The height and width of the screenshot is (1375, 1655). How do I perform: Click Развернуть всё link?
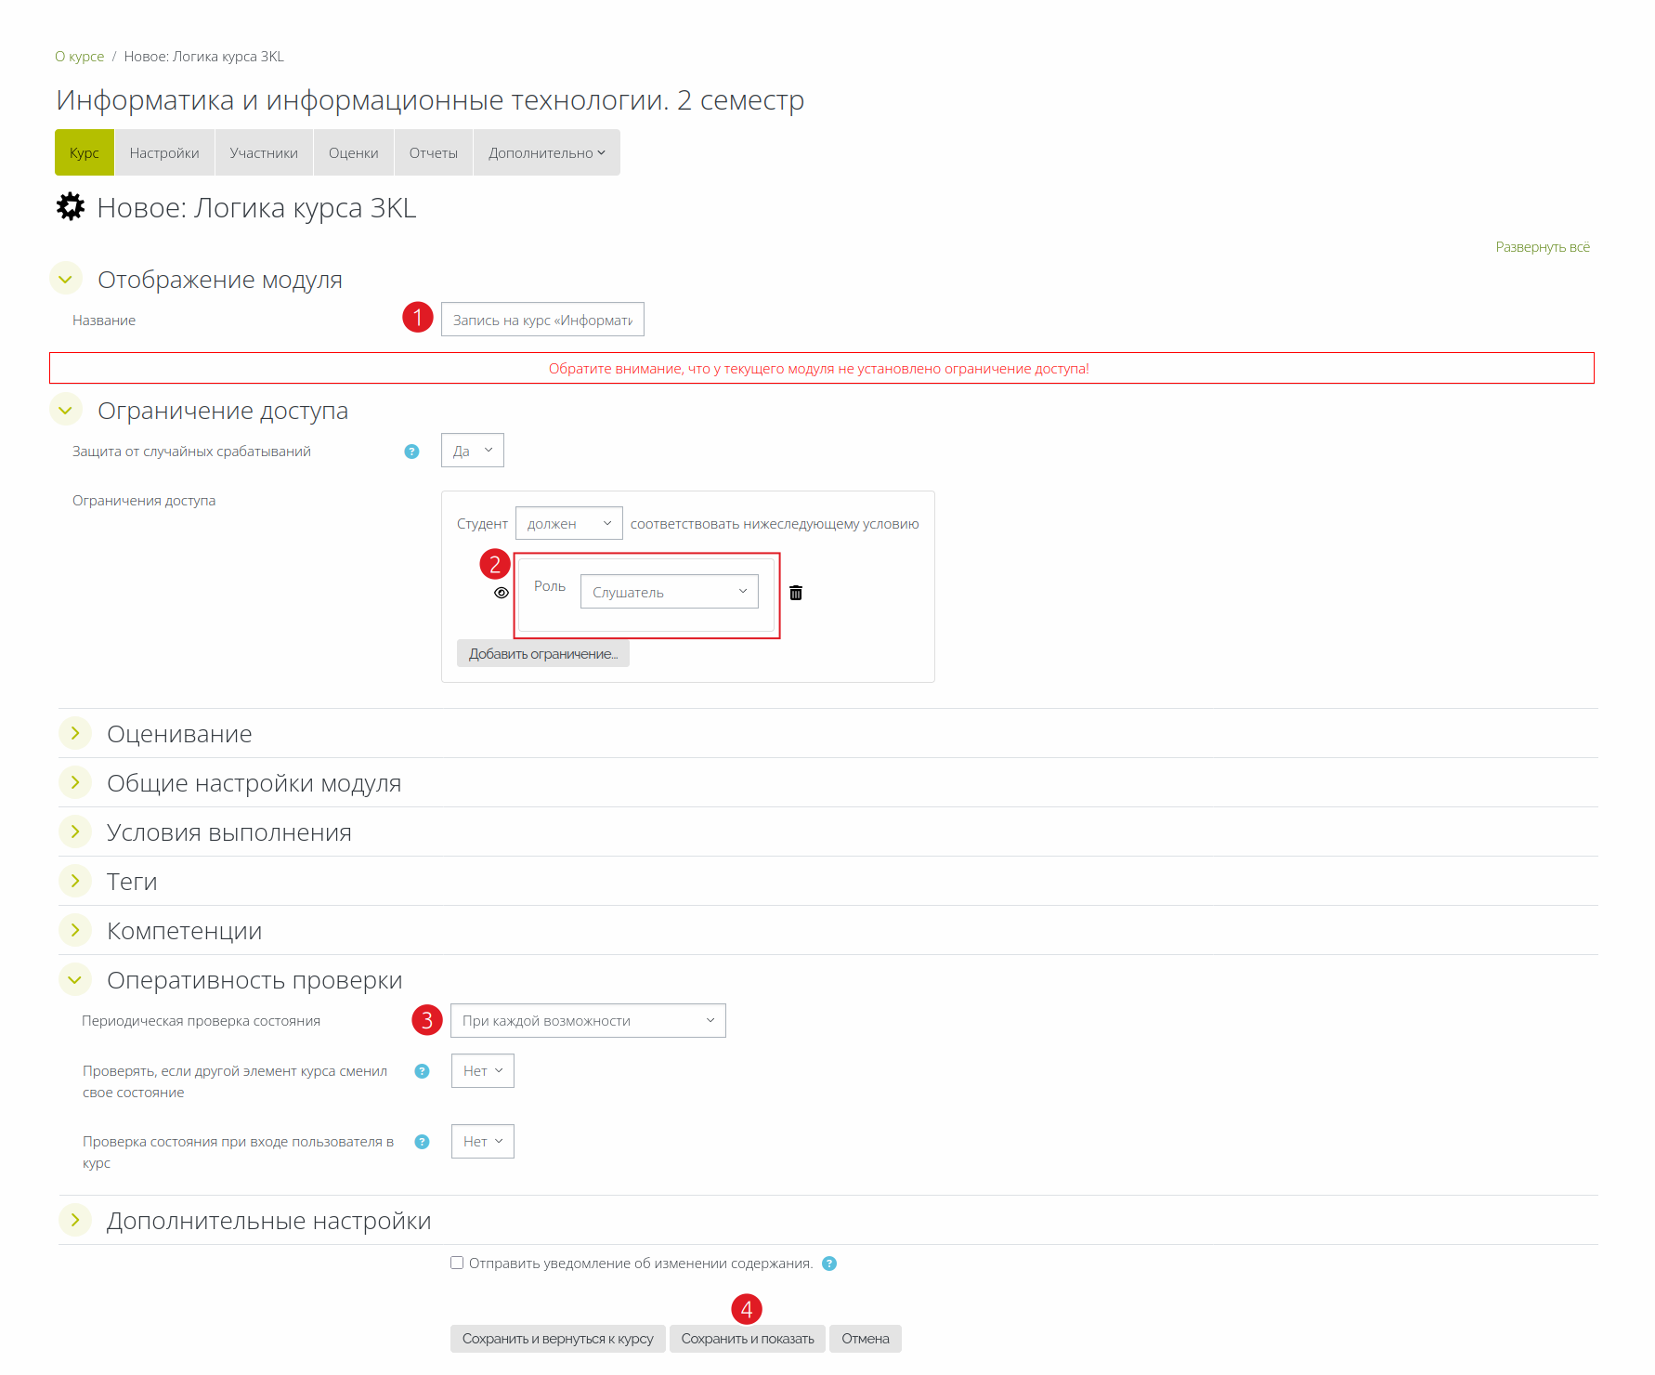1542,247
